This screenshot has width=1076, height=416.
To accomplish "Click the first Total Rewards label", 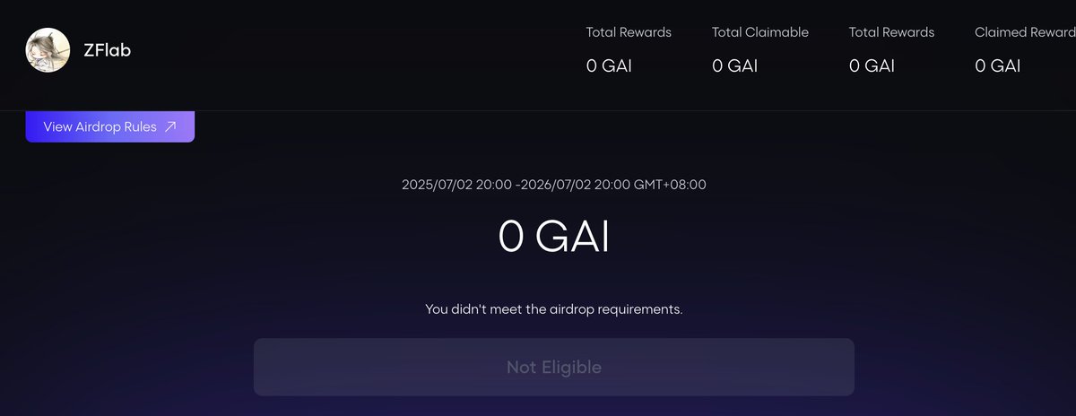I will pyautogui.click(x=629, y=32).
